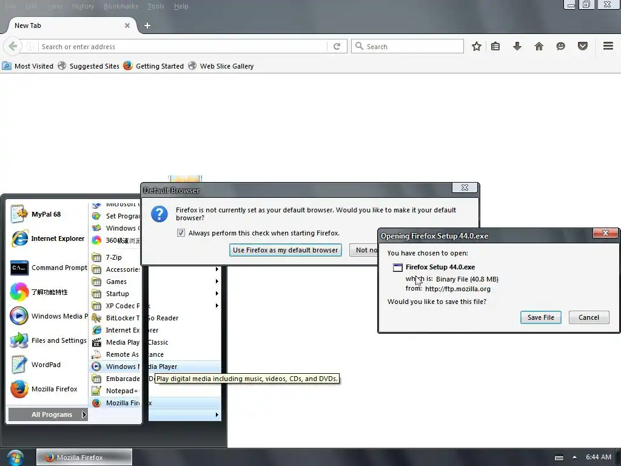Open the History menu
The height and width of the screenshot is (466, 621).
pyautogui.click(x=83, y=6)
